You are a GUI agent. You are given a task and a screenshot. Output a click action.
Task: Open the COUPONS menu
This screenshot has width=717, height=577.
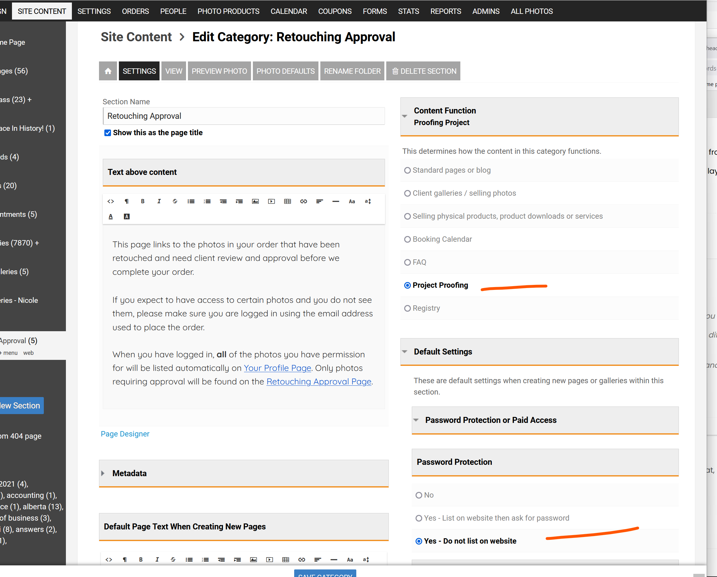tap(335, 11)
